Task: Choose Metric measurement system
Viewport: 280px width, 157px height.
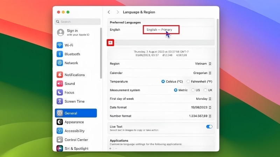Action: (176, 90)
